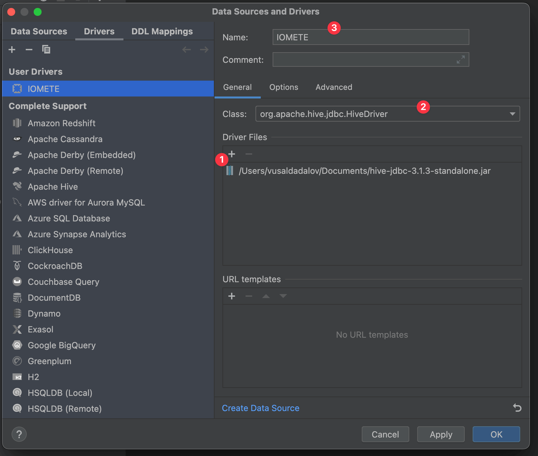This screenshot has height=456, width=538.
Task: Click the IOMETE driver icon
Action: pos(17,89)
